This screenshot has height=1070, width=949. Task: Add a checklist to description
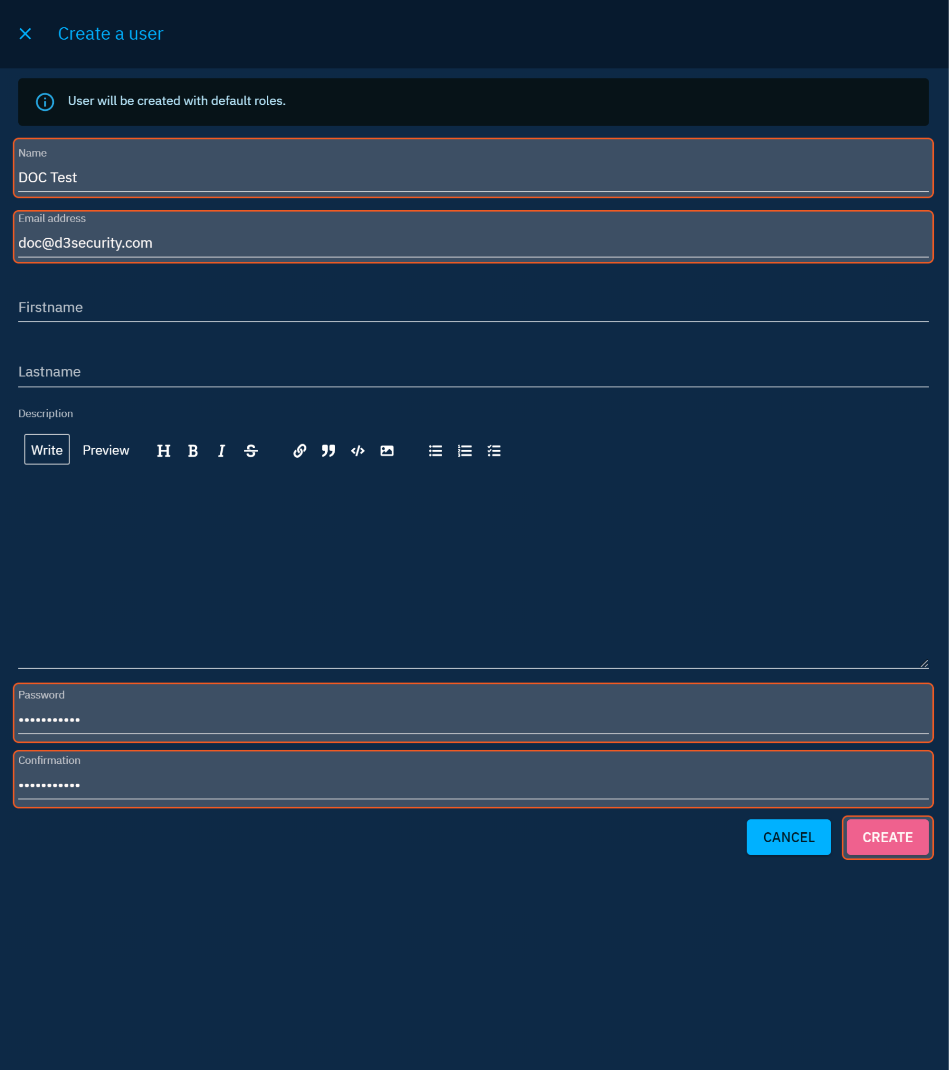click(x=494, y=451)
